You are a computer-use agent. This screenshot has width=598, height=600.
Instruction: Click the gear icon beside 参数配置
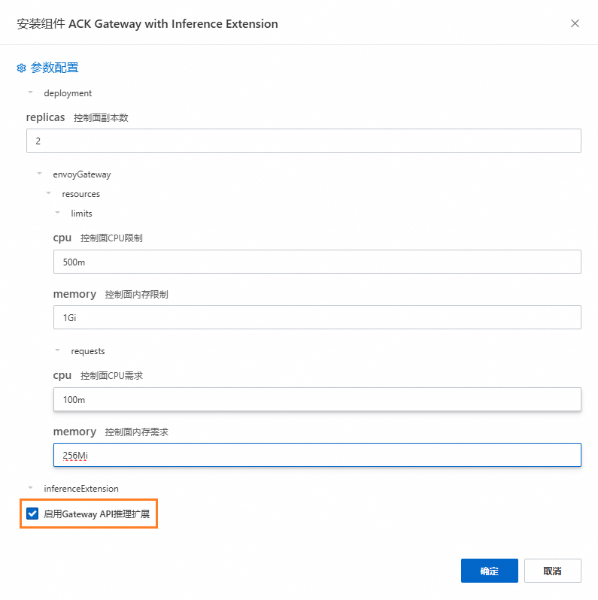pos(22,68)
